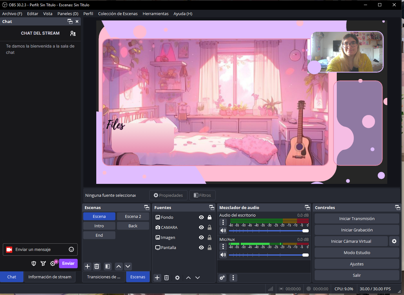Click Iniciar Grabación button

[357, 230]
